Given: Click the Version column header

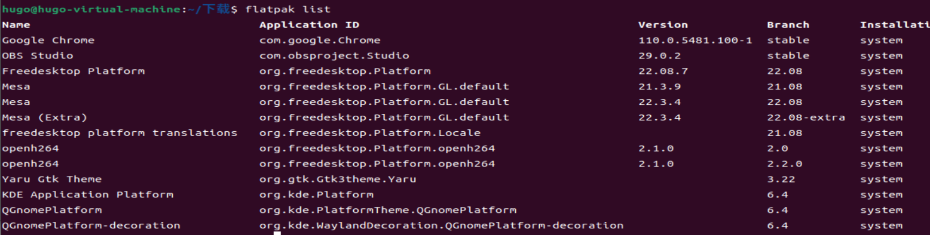Looking at the screenshot, I should tap(663, 25).
